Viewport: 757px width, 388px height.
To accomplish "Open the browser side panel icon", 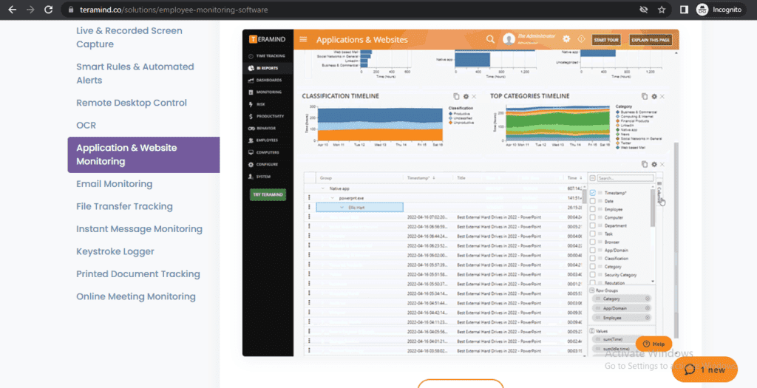I will tap(684, 10).
